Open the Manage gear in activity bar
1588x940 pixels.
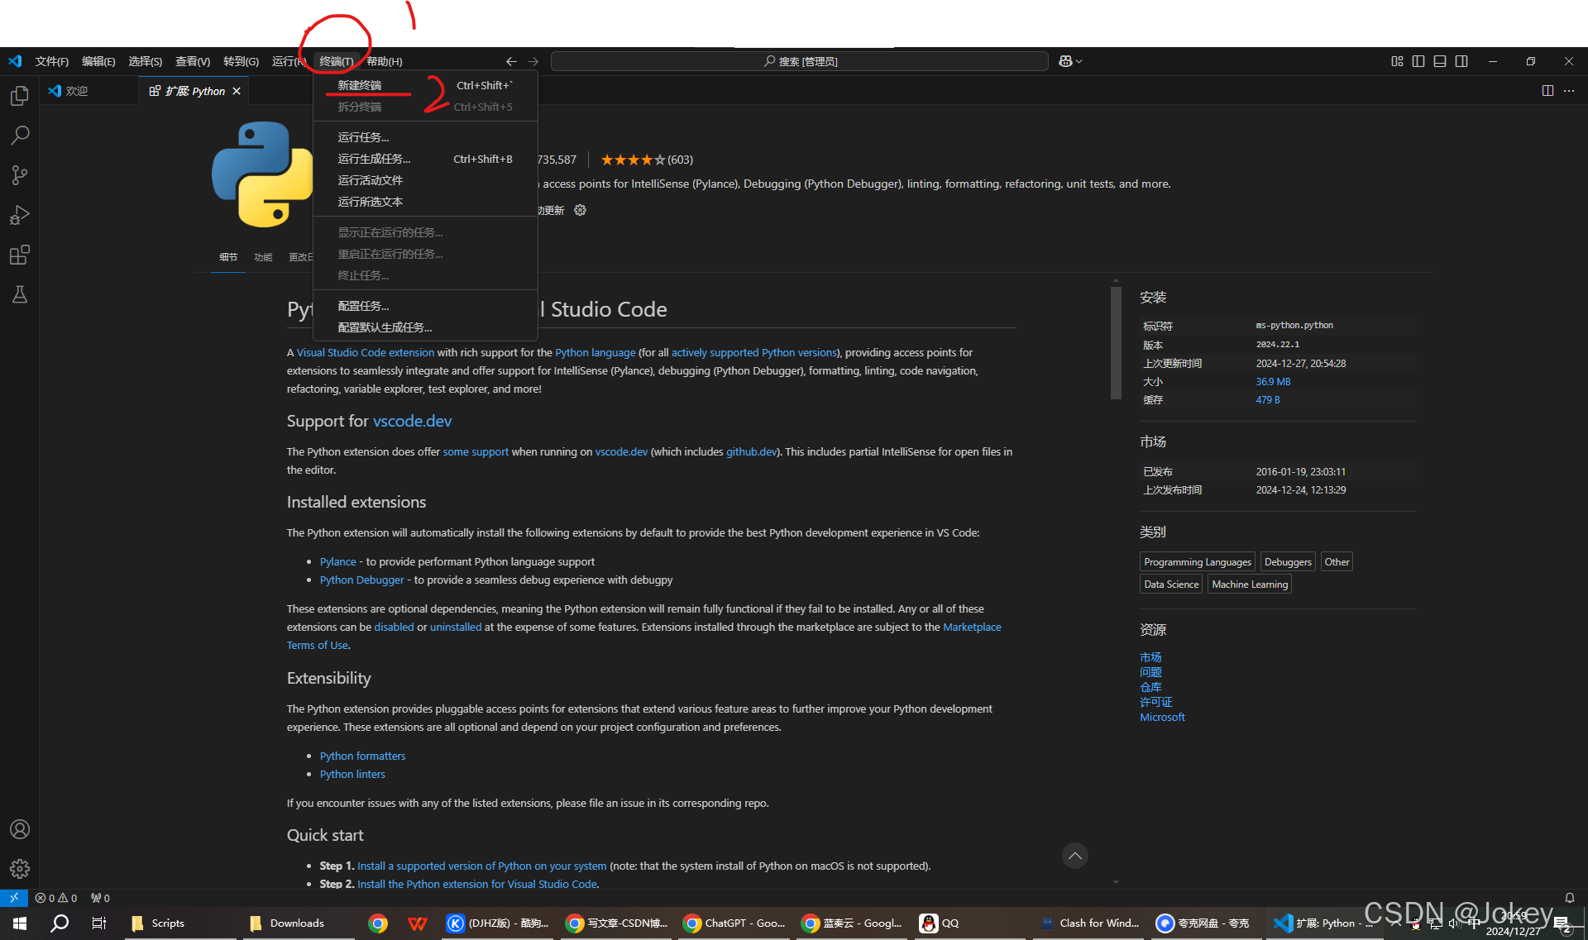(x=20, y=869)
